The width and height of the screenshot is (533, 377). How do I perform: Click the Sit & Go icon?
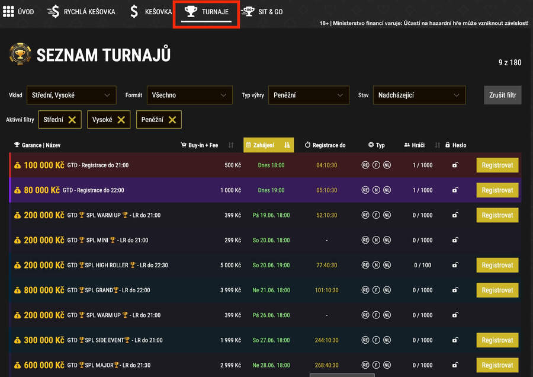(x=248, y=12)
